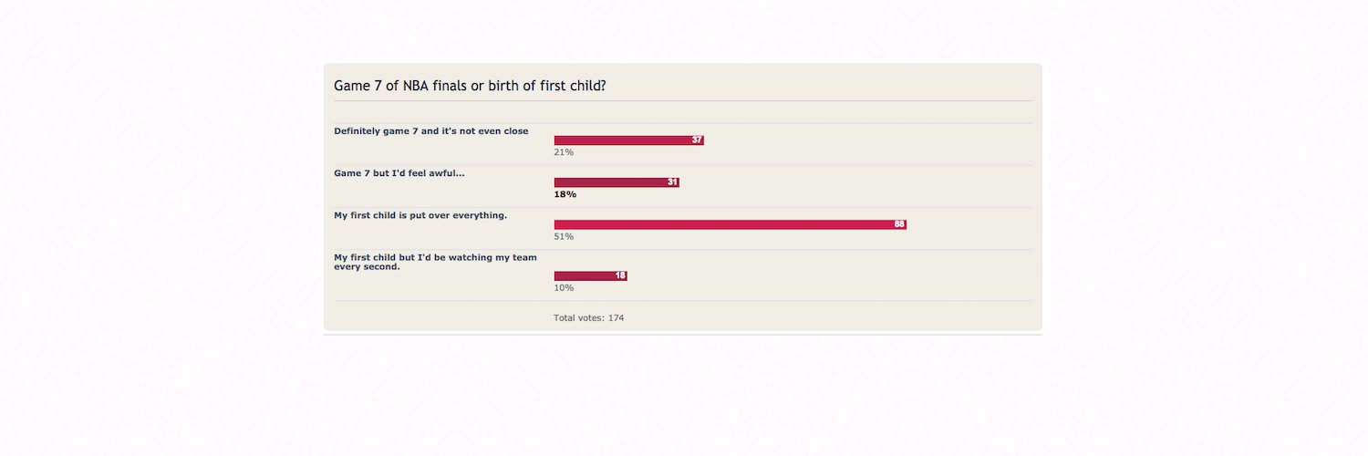Click the longest bar with 88 votes
Viewport: 1368px width, 456px height.
731,224
